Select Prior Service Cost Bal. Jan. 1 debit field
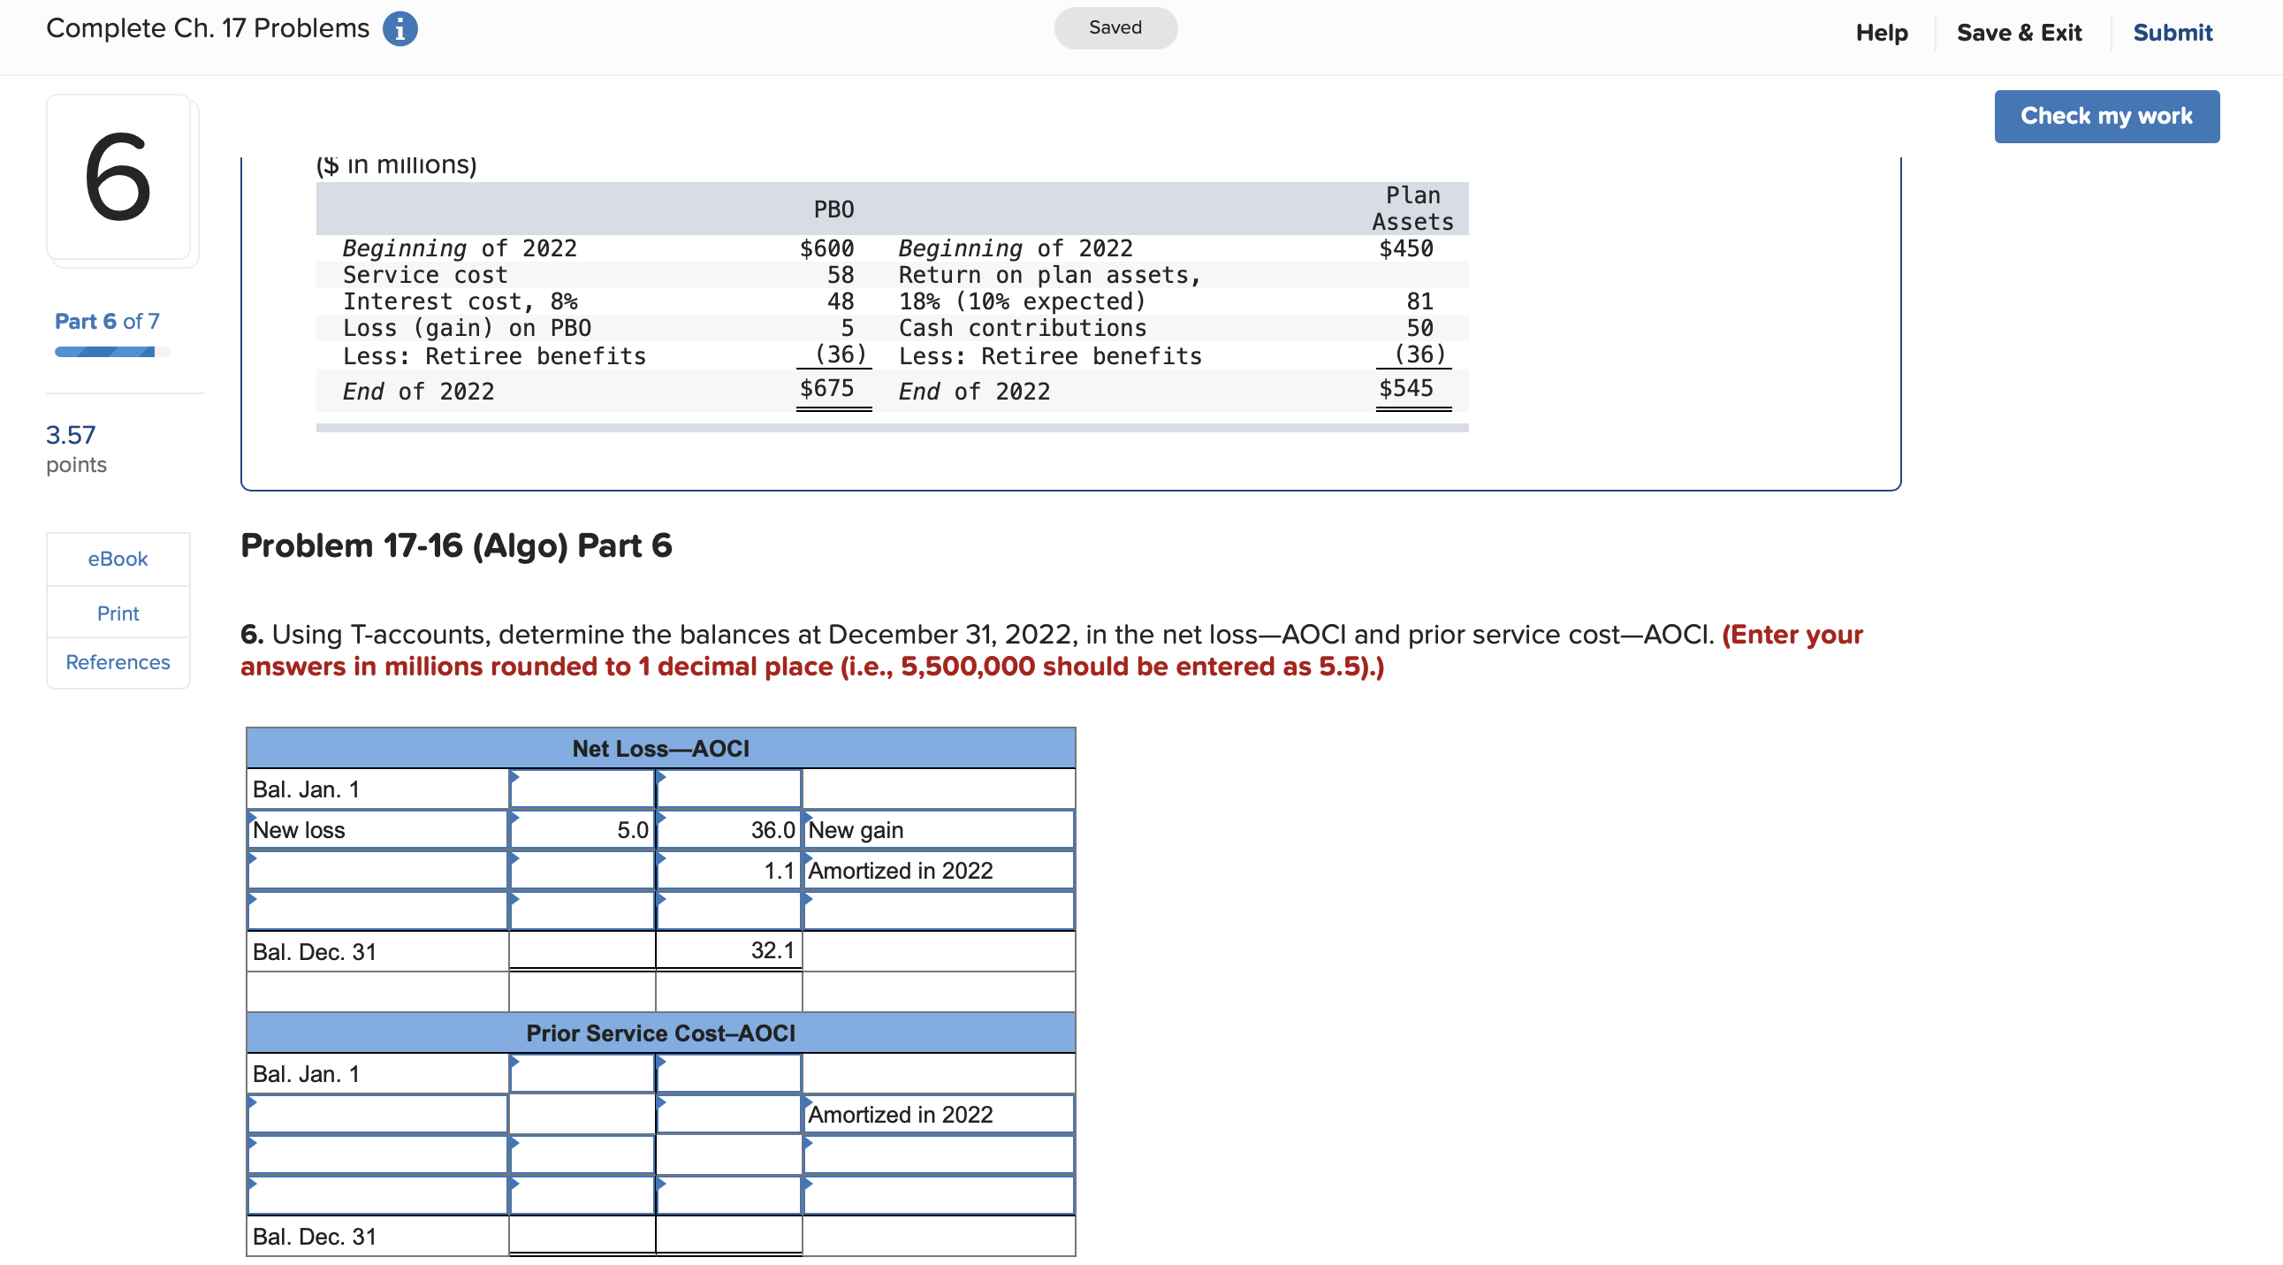 point(582,1073)
